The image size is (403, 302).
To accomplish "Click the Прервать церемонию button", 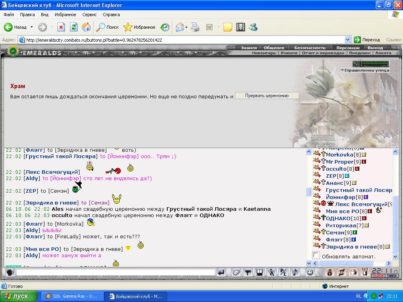I will click(267, 96).
